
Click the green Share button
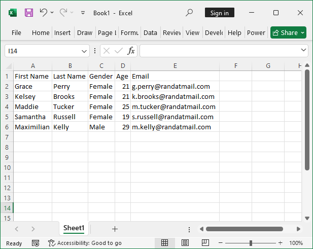coord(288,32)
